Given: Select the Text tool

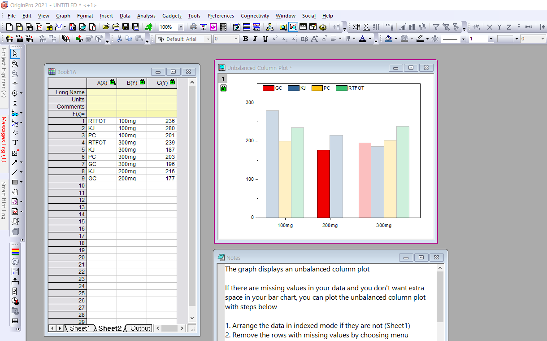Looking at the screenshot, I should (x=15, y=143).
